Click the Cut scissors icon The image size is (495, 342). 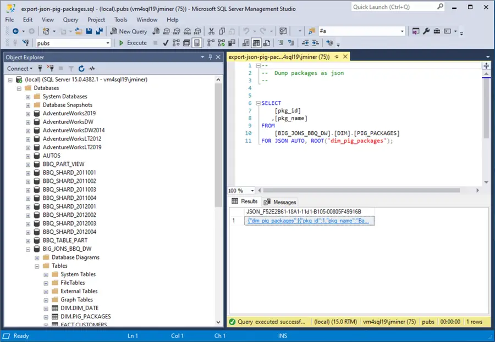pyautogui.click(x=212, y=31)
